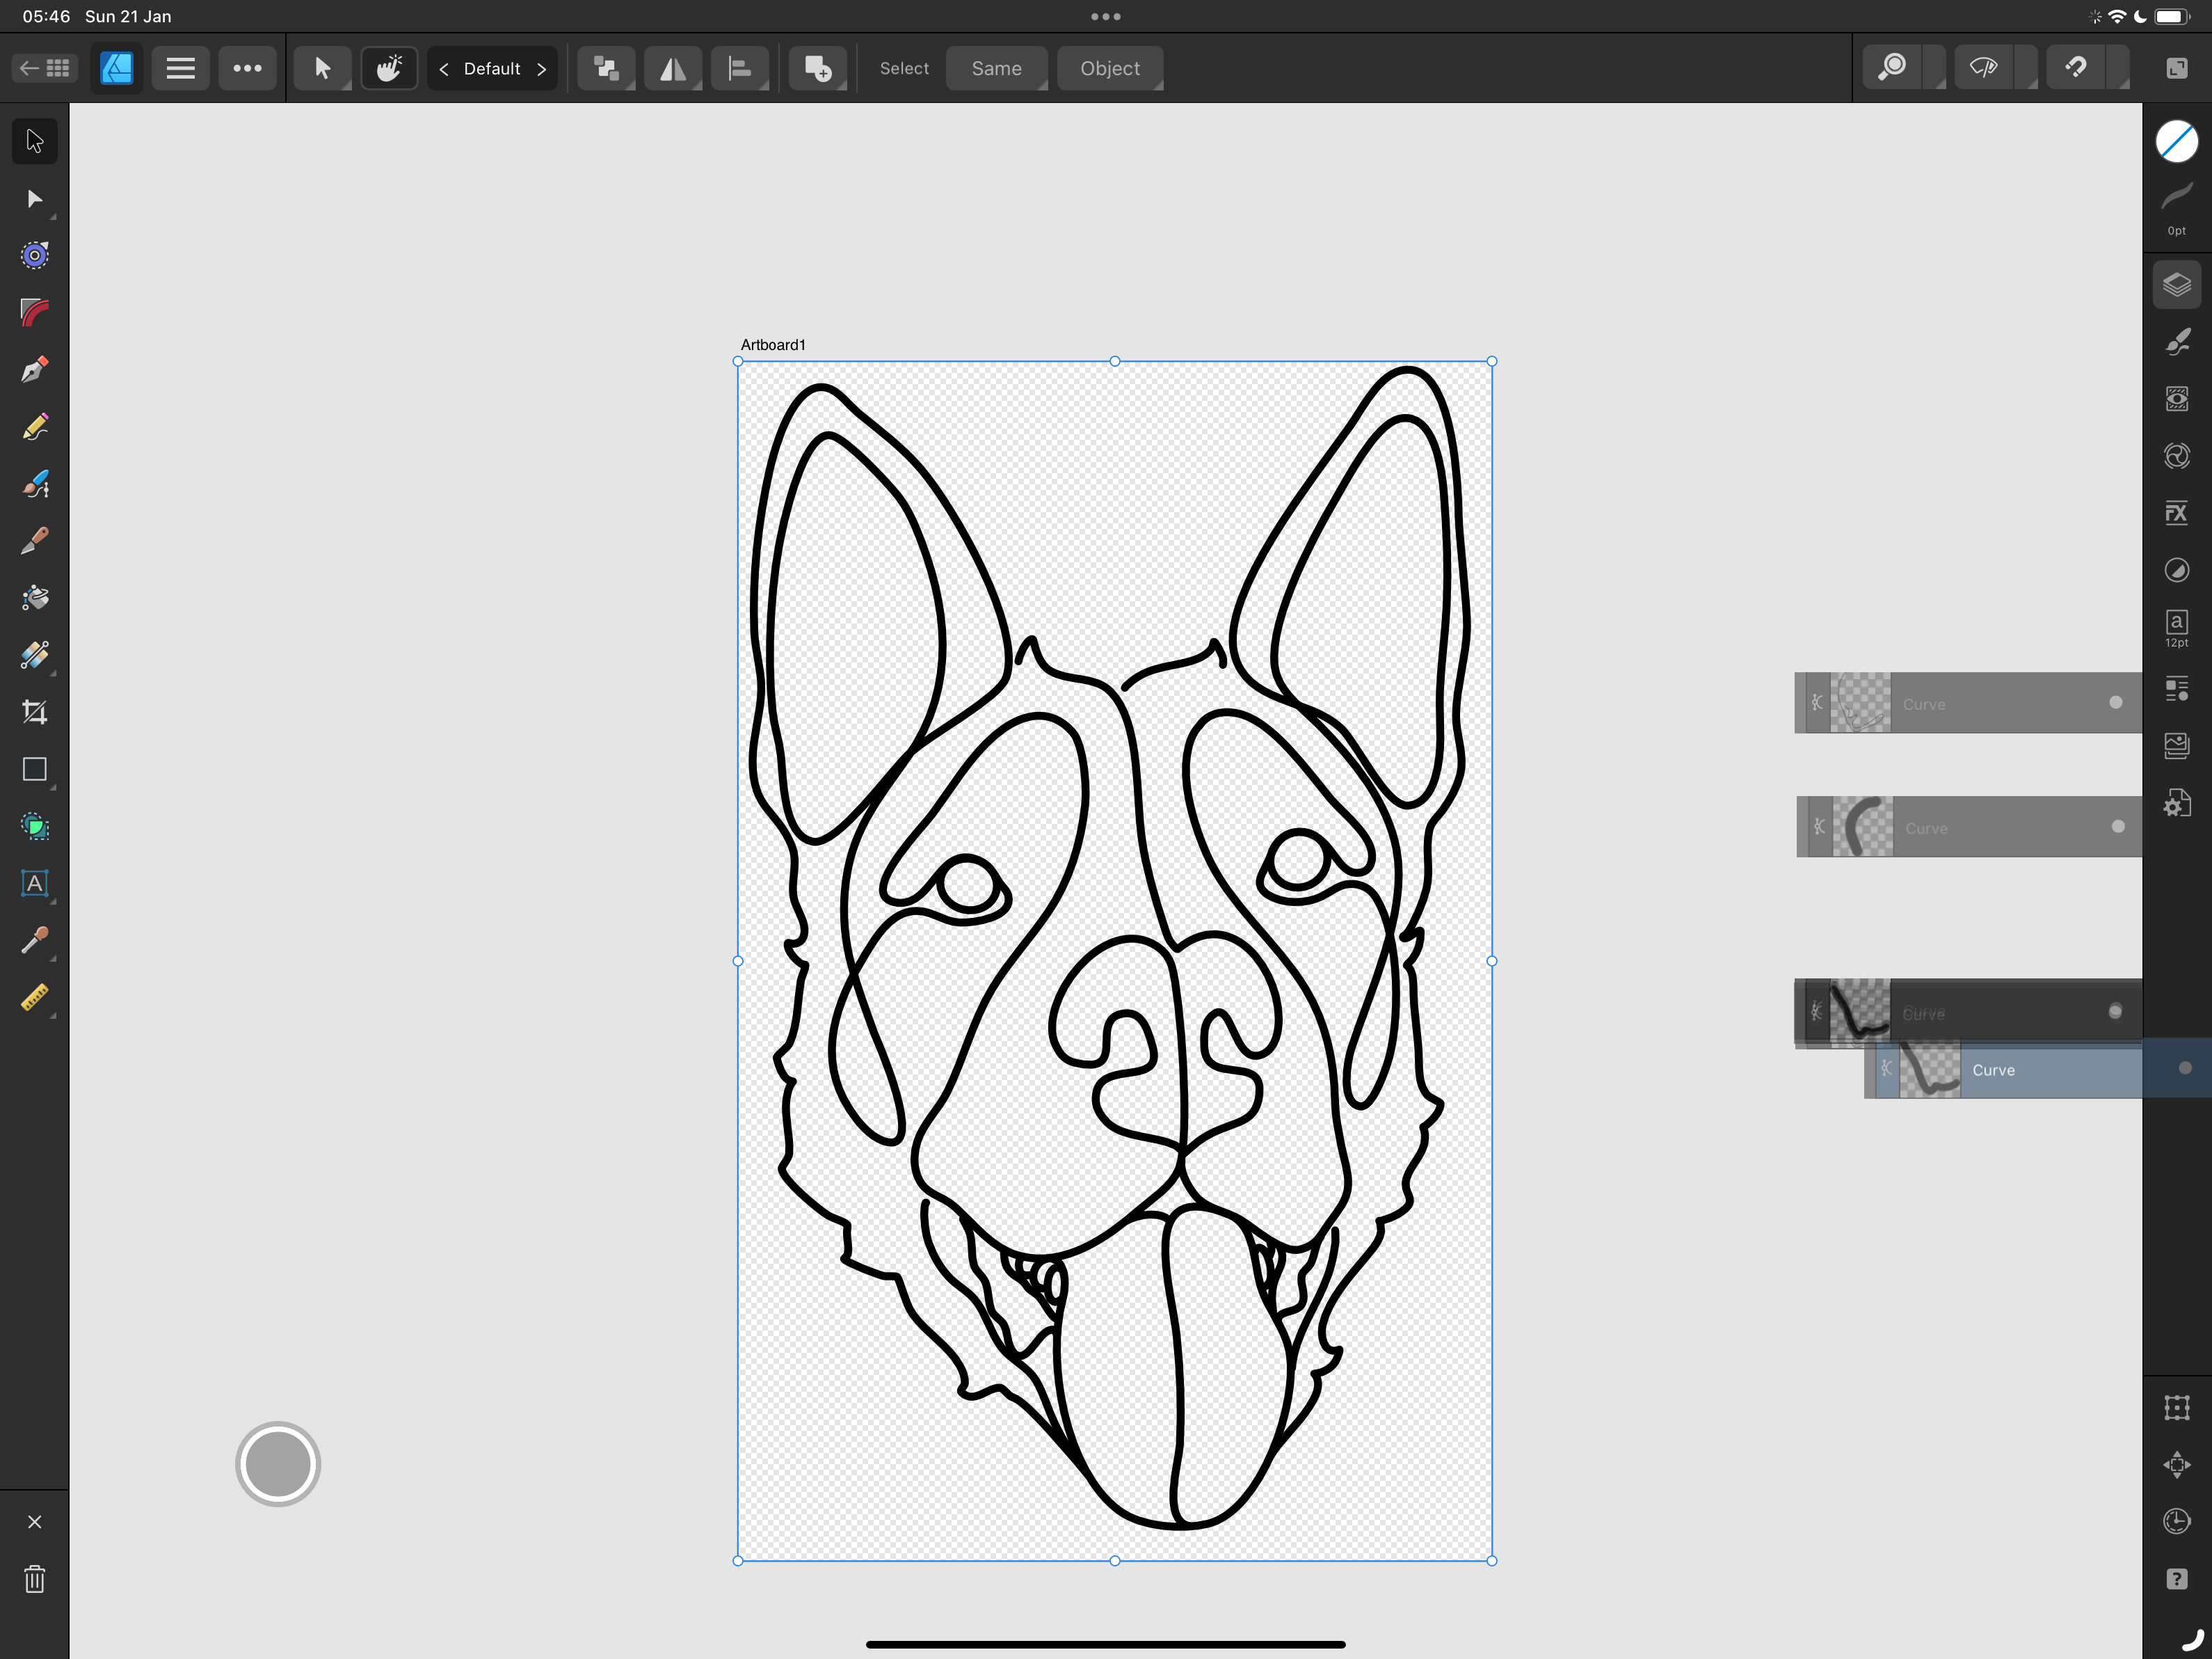Viewport: 2212px width, 1659px height.
Task: Deselect using the X icon
Action: [x=35, y=1522]
